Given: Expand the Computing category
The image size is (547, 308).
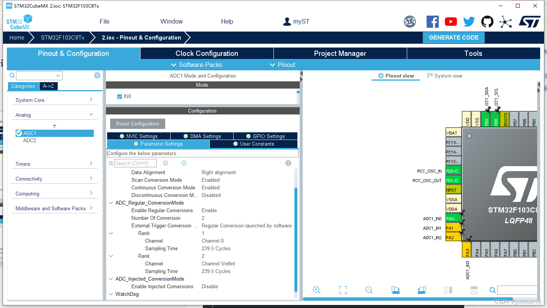Looking at the screenshot, I should (54, 194).
